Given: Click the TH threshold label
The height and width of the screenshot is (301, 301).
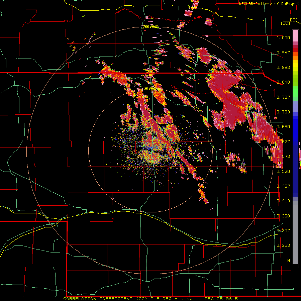Looking at the screenshot, I should click(287, 260).
